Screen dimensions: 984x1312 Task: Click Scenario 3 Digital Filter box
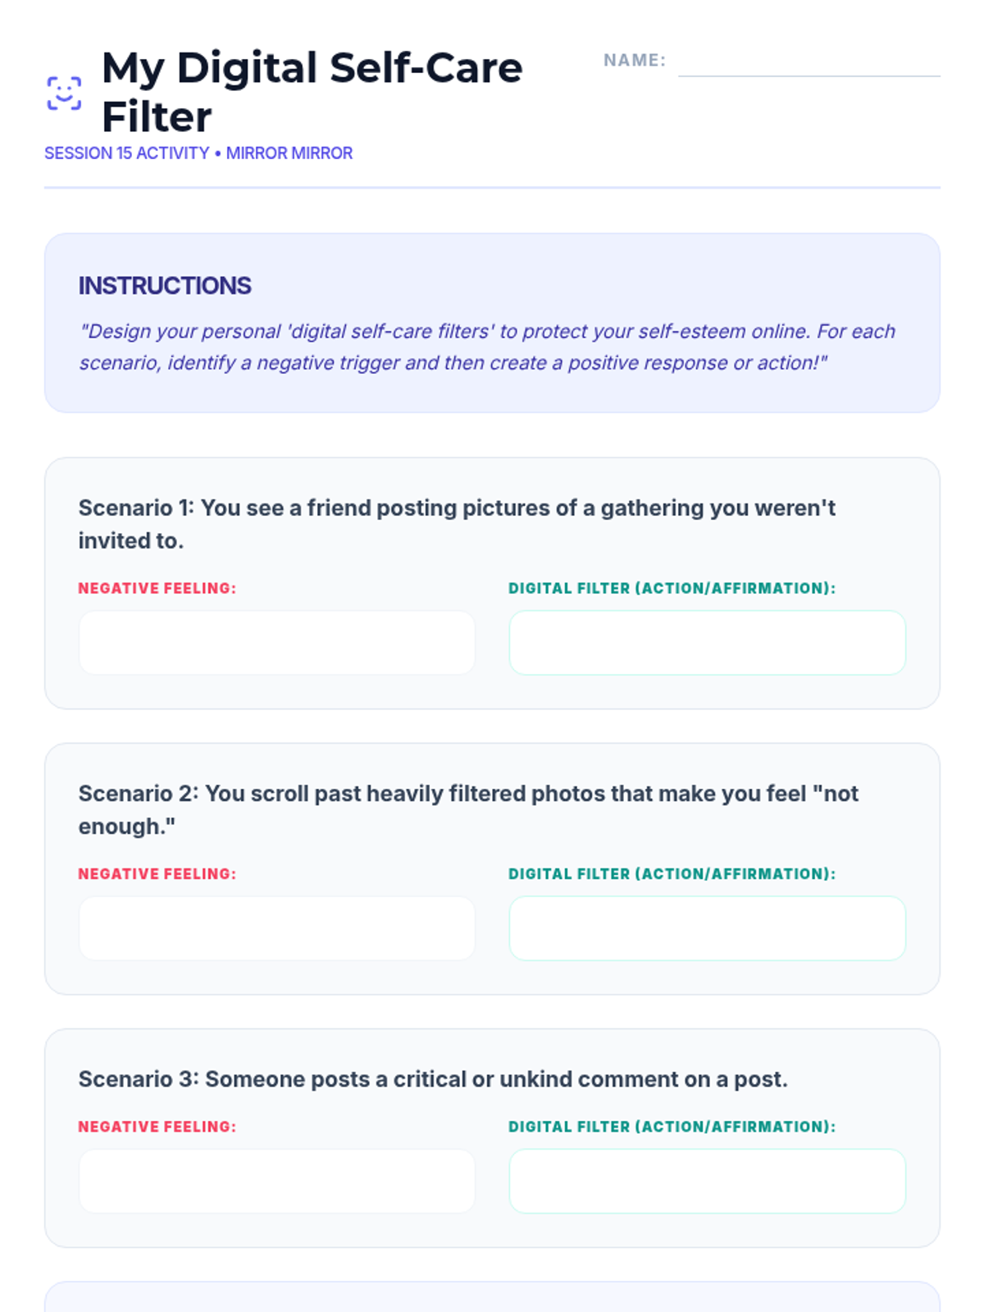click(707, 1181)
